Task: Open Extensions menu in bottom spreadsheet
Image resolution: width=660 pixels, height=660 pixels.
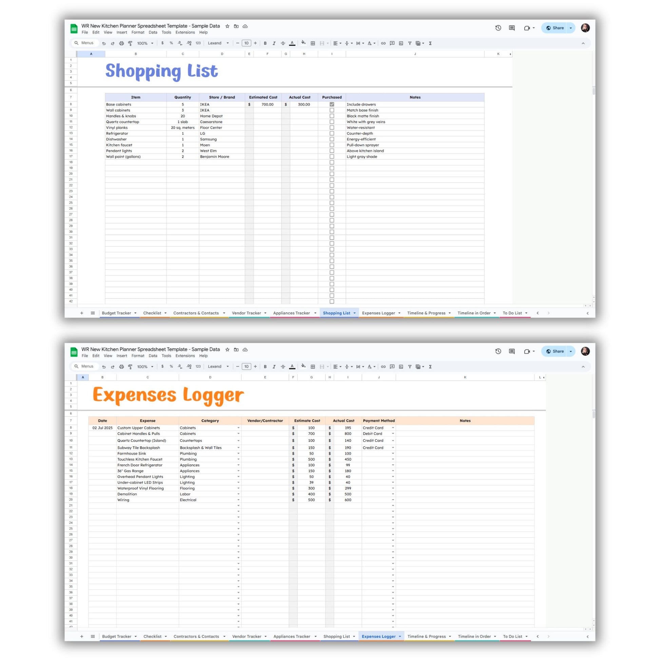Action: coord(185,356)
